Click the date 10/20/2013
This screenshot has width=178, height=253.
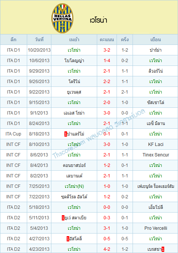(39, 50)
